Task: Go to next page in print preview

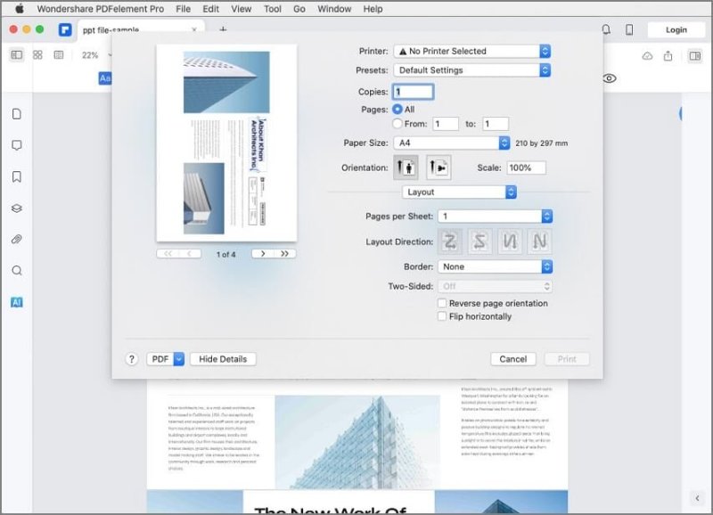Action: pos(262,254)
